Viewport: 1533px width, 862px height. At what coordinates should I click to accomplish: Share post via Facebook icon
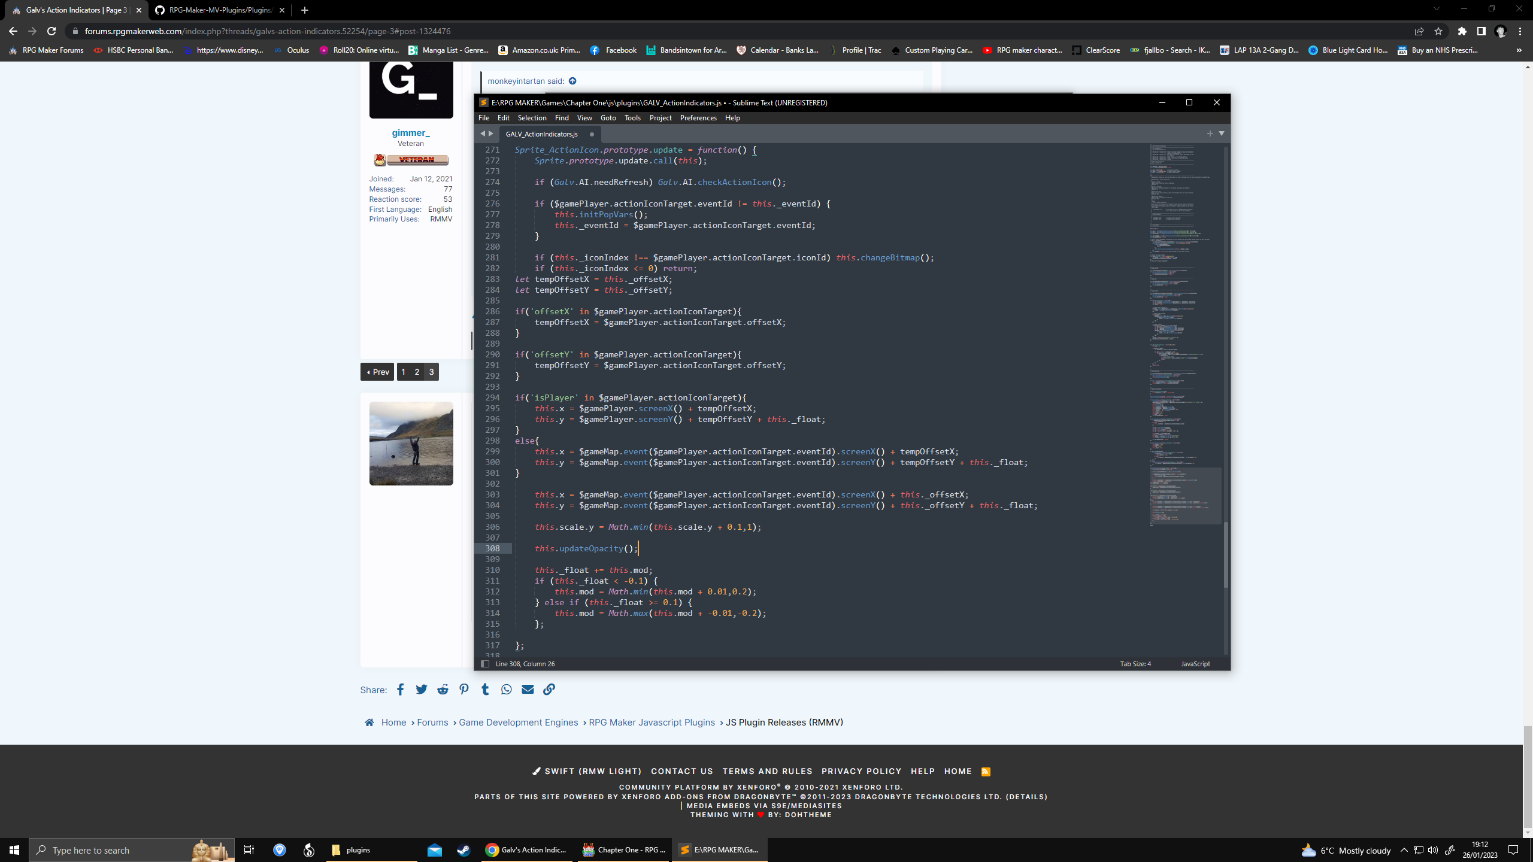pos(400,690)
